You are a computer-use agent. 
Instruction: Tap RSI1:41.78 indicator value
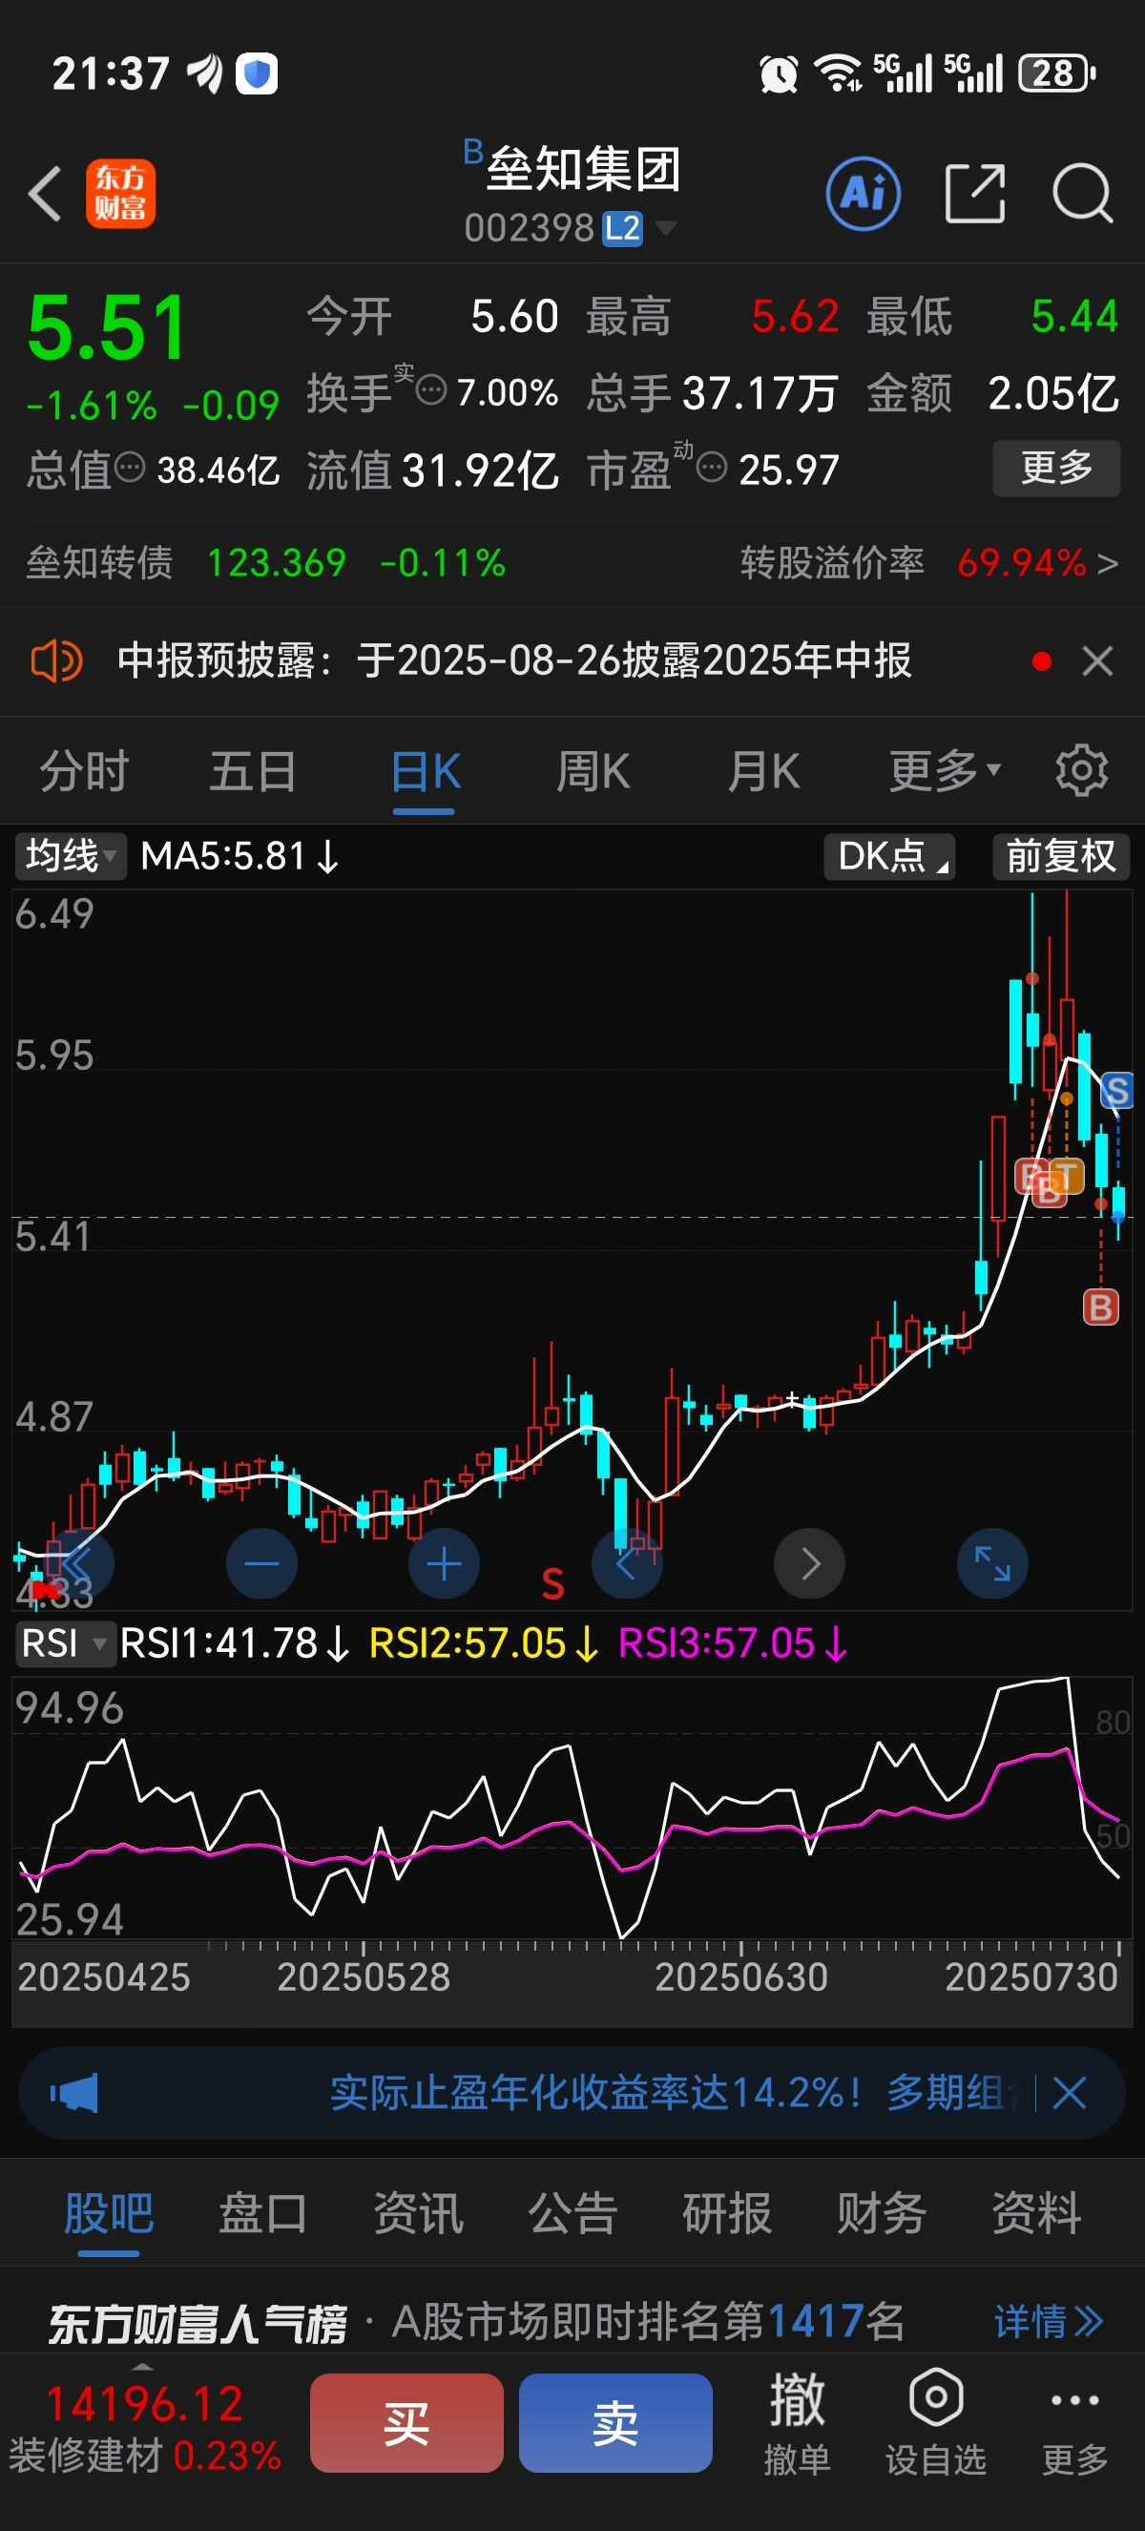[234, 1642]
